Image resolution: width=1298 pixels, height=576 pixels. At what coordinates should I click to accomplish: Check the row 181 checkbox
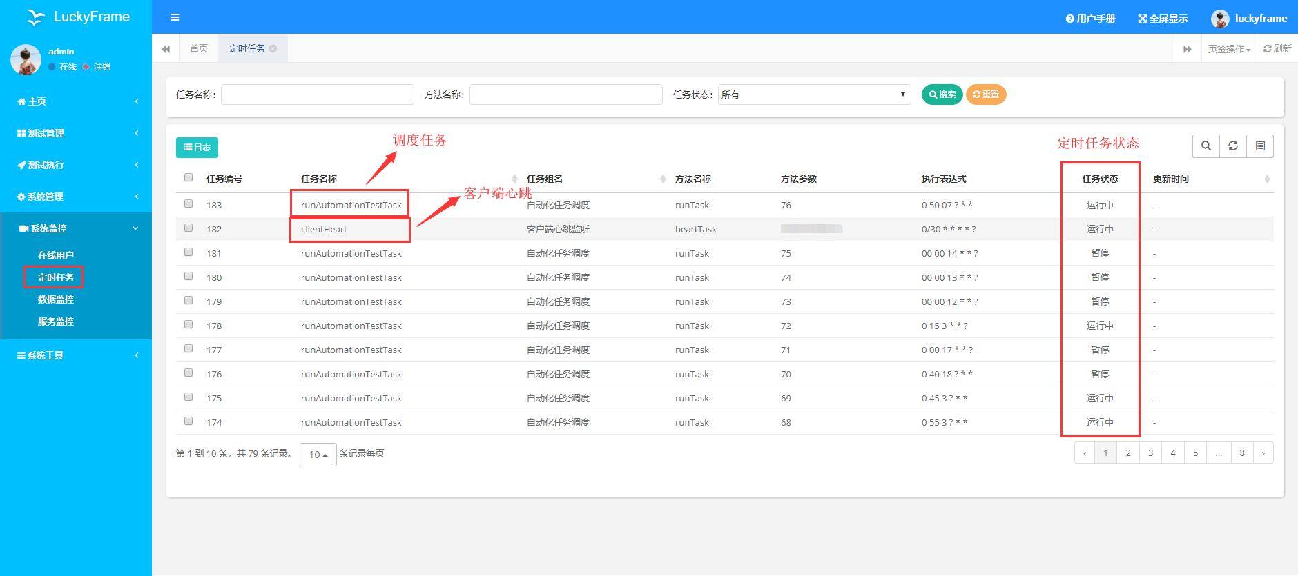[x=188, y=252]
